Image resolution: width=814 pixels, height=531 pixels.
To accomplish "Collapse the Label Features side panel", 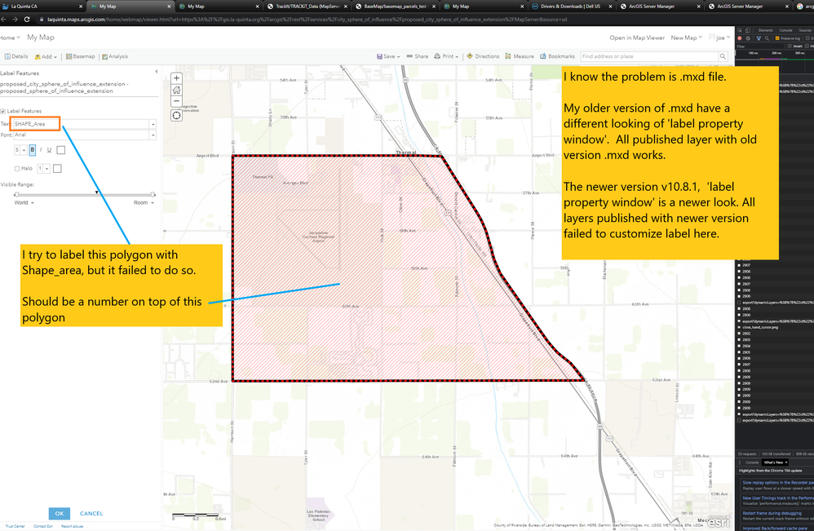I will point(157,72).
